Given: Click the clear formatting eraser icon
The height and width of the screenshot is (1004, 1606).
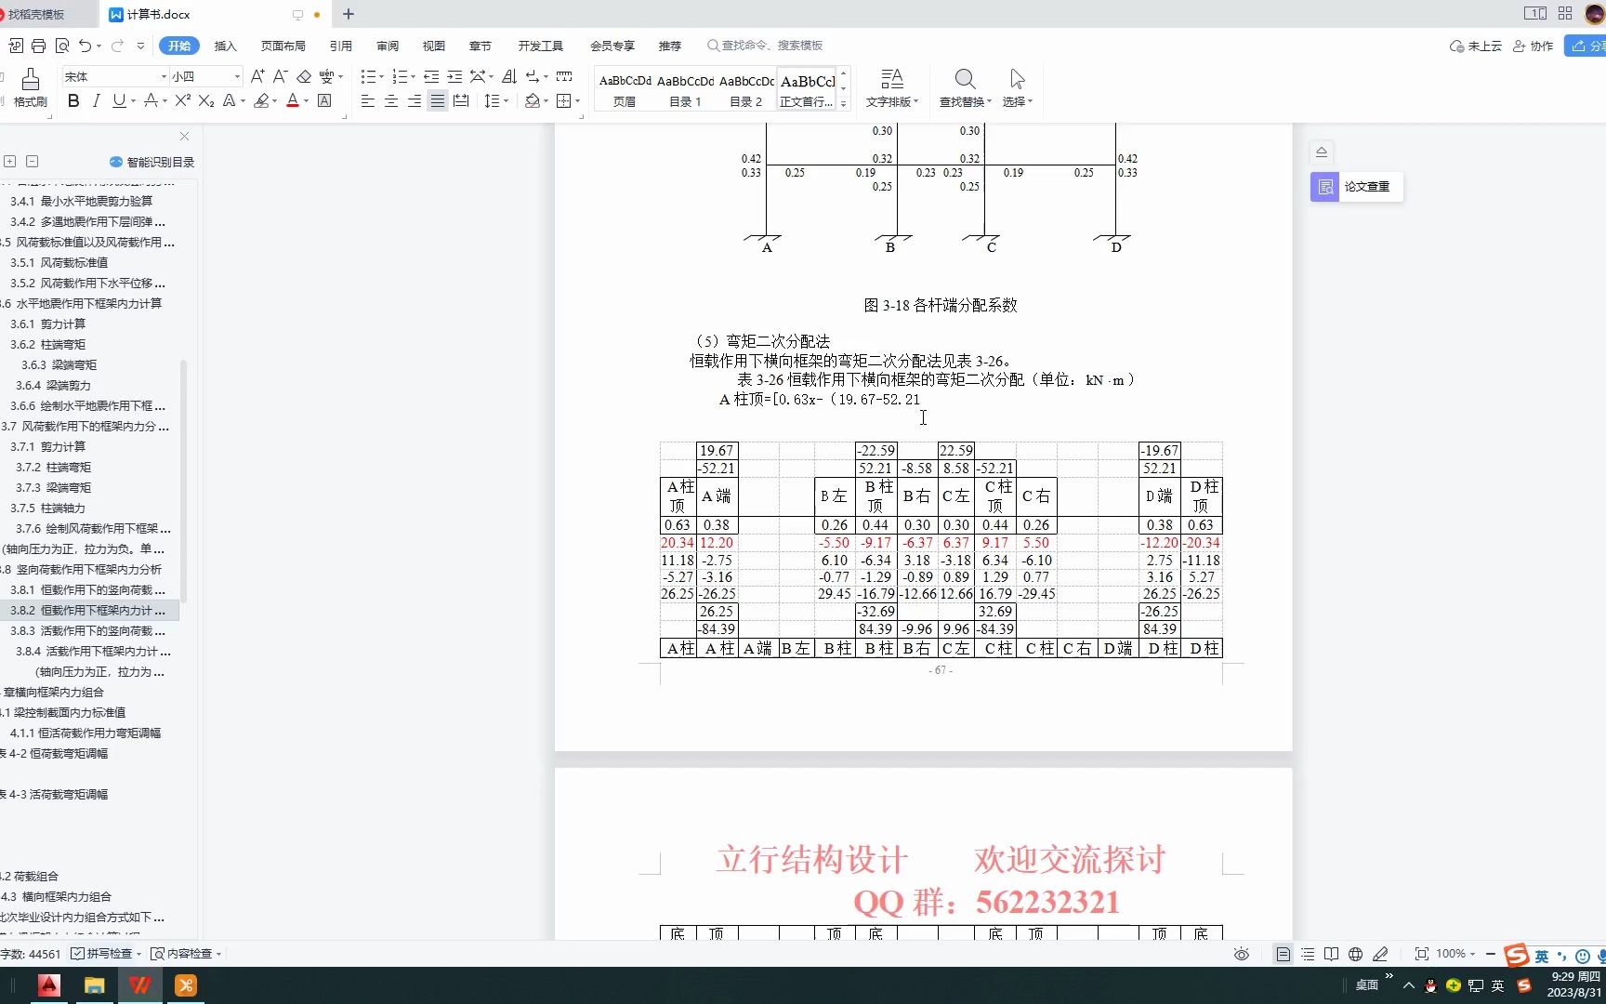Looking at the screenshot, I should coord(304,76).
